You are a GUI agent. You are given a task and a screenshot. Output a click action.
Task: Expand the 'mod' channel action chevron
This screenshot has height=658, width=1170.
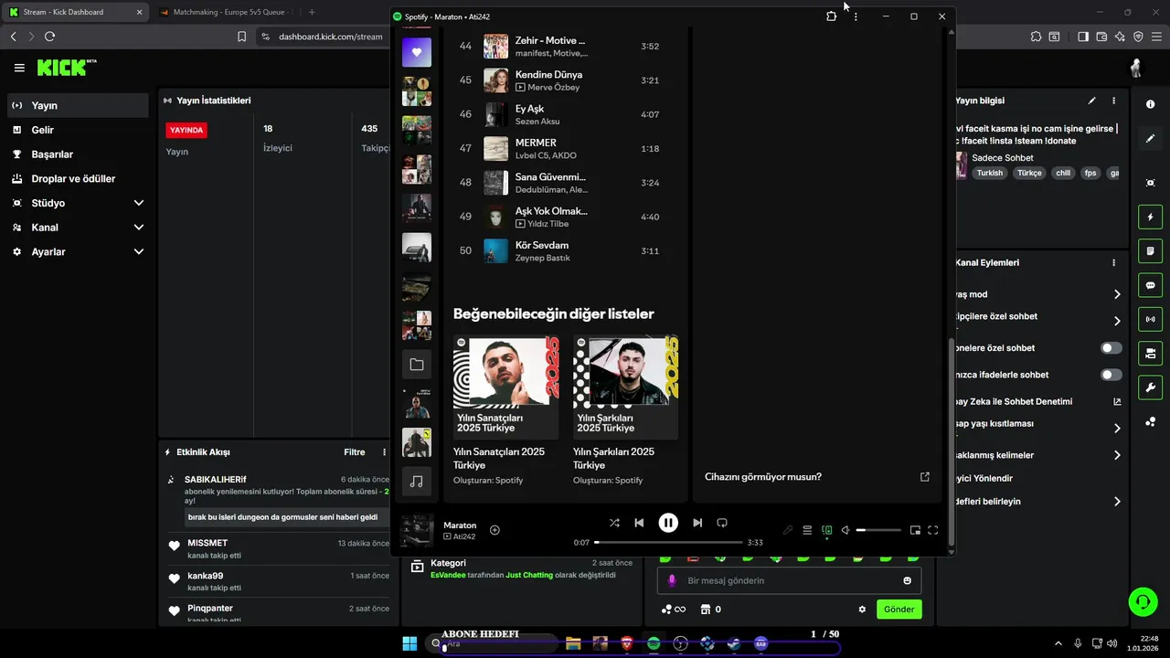pos(1117,294)
